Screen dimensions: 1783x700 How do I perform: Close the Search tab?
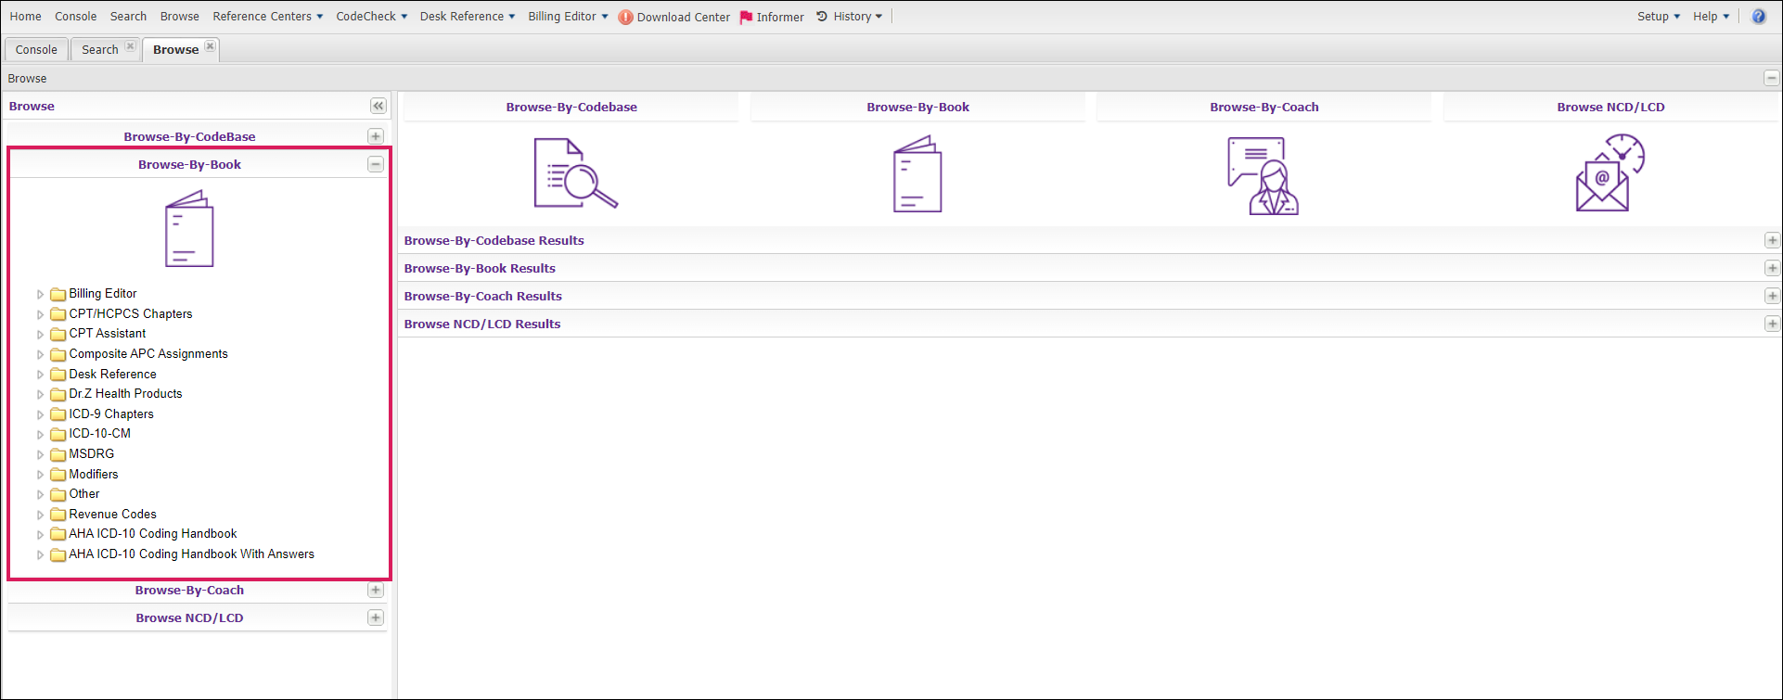(130, 46)
